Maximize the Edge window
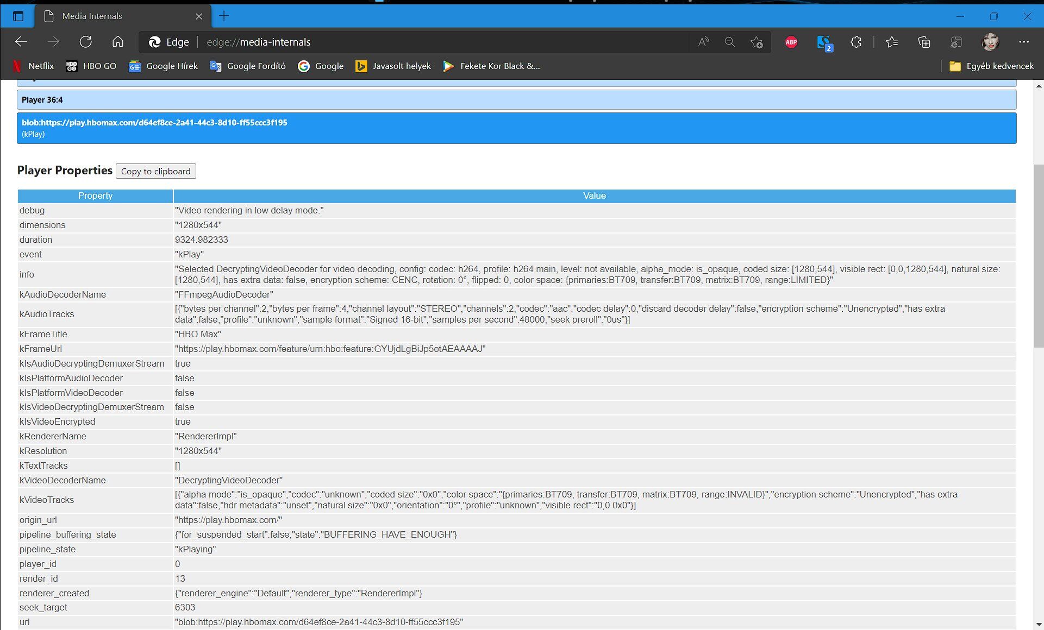1044x630 pixels. (993, 16)
